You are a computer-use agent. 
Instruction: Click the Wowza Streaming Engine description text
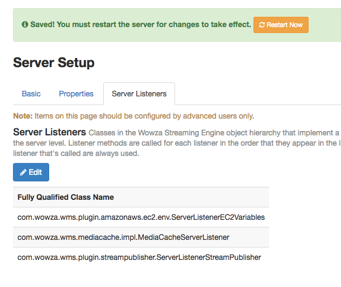[213, 133]
